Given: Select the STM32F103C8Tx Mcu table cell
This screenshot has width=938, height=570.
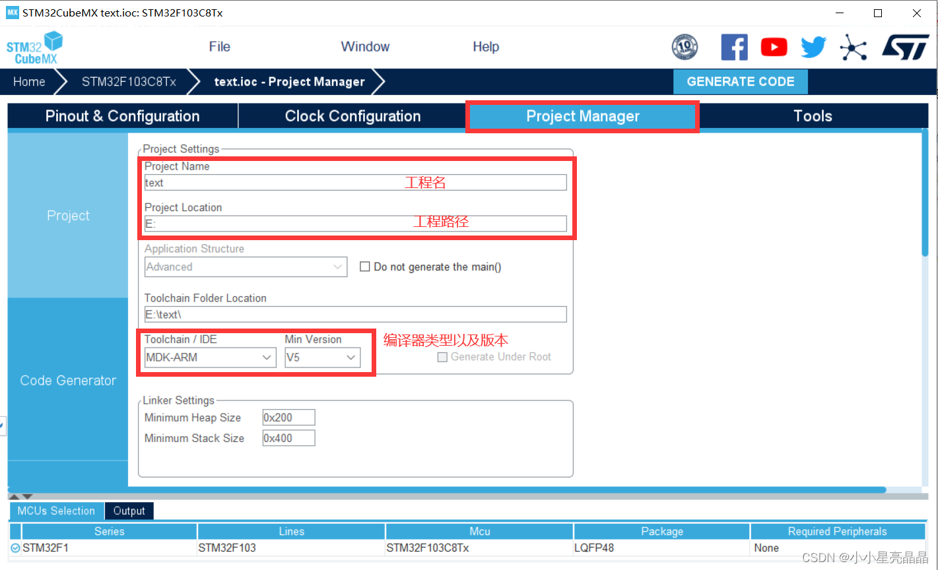Looking at the screenshot, I should pyautogui.click(x=480, y=548).
